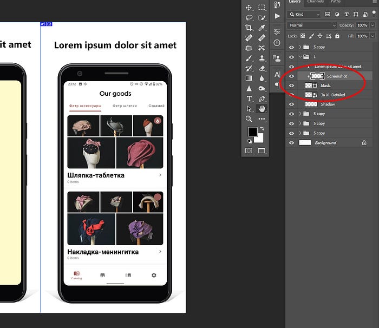Select the Zoom magnifier tool

[x=249, y=119]
